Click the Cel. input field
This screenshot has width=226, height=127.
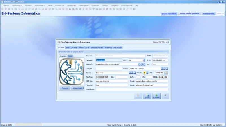[121, 77]
